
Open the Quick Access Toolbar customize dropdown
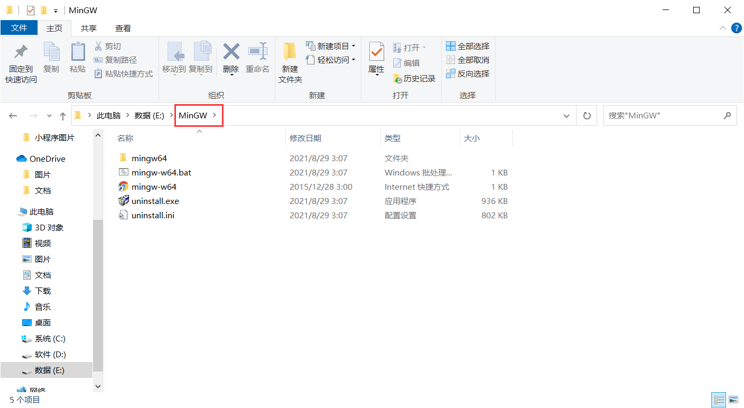click(55, 11)
